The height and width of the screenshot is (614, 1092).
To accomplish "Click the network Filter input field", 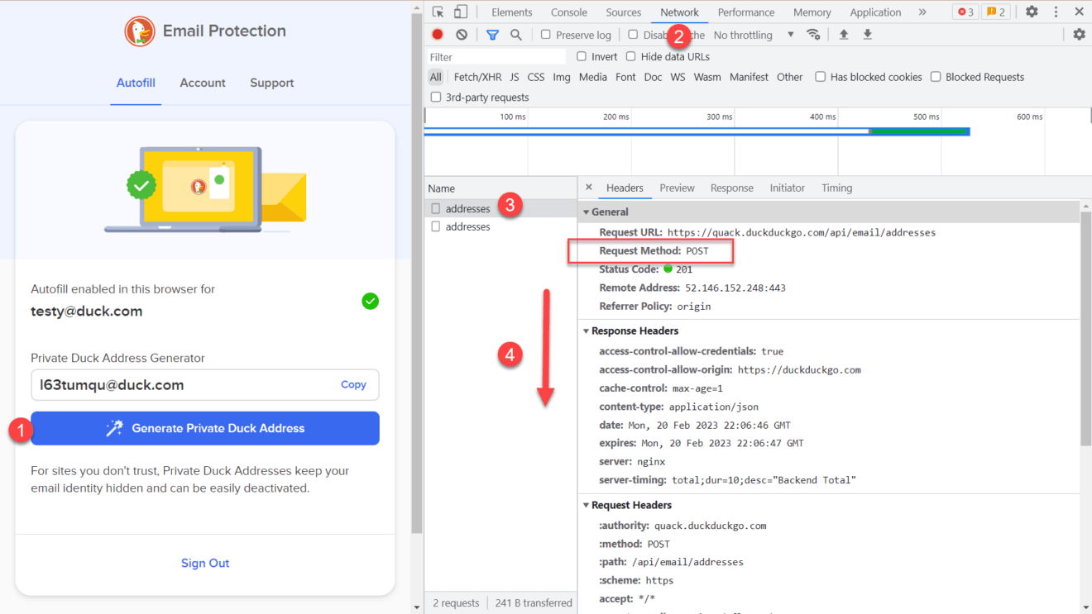I will pos(496,57).
